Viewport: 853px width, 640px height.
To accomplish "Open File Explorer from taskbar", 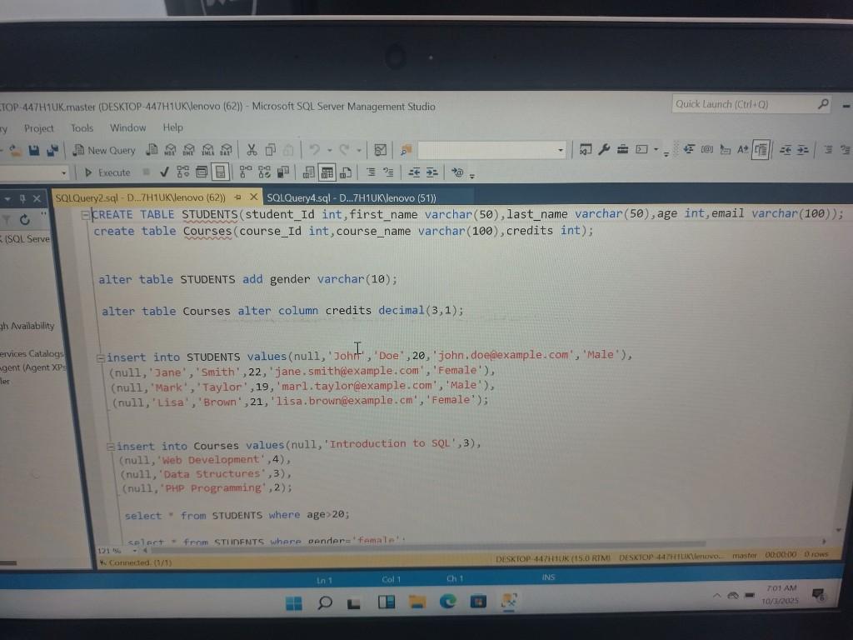I will point(417,602).
